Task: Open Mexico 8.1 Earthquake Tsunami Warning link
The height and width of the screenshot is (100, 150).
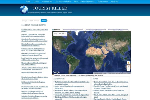Action: [x=32, y=92]
